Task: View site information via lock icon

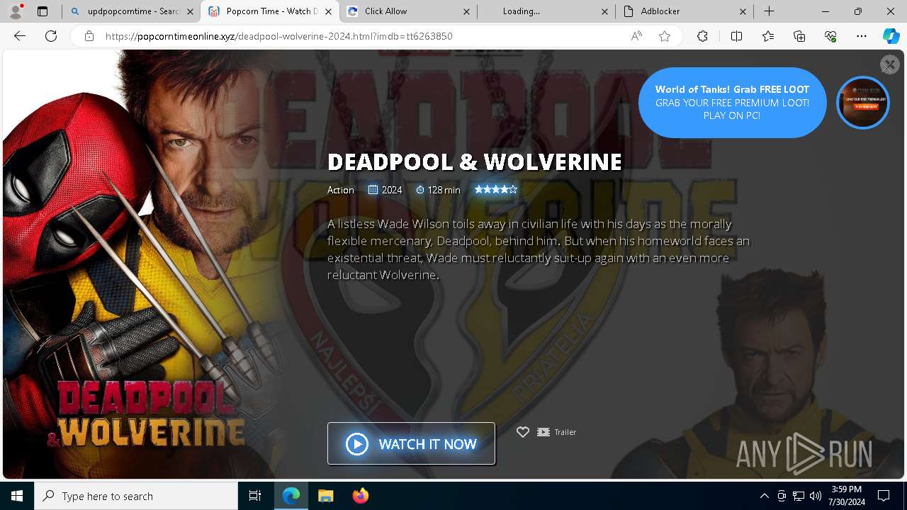Action: click(x=89, y=36)
